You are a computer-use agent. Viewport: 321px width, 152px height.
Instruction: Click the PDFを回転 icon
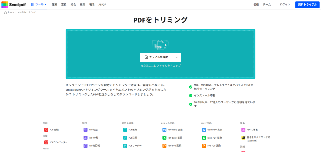pyautogui.click(x=86, y=146)
